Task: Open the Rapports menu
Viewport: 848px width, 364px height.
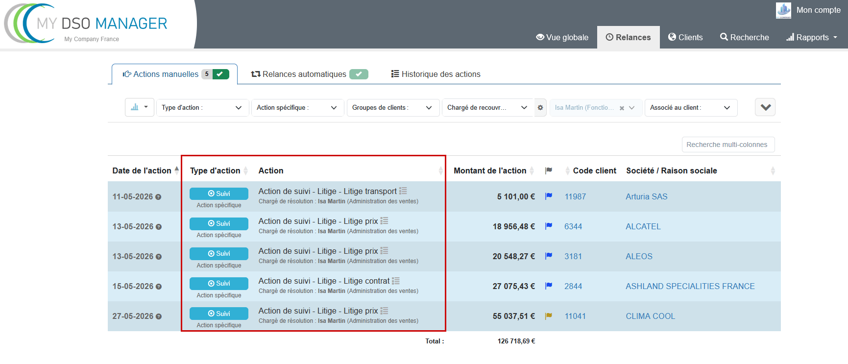Action: tap(812, 37)
